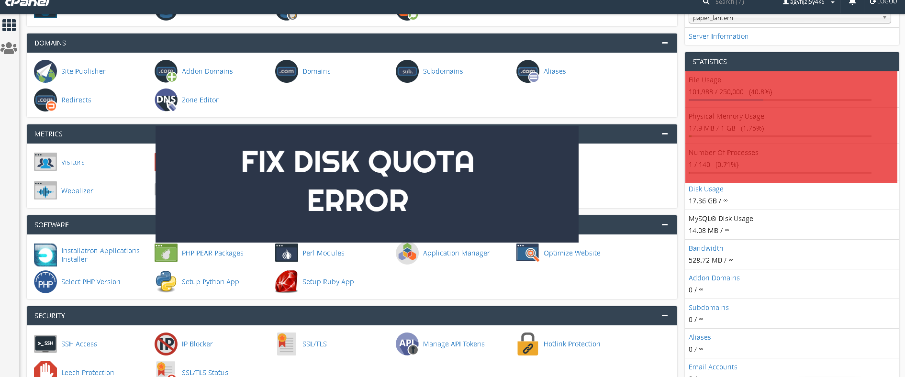Viewport: 905px width, 377px height.
Task: Click the Physical Memory Usage progress bar
Action: coord(780,136)
